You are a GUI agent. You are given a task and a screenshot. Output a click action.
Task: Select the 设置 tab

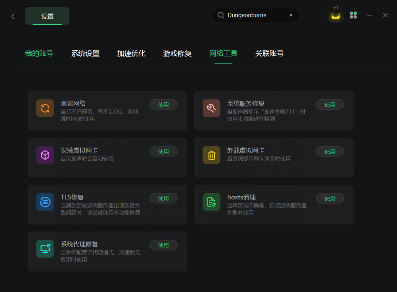47,16
